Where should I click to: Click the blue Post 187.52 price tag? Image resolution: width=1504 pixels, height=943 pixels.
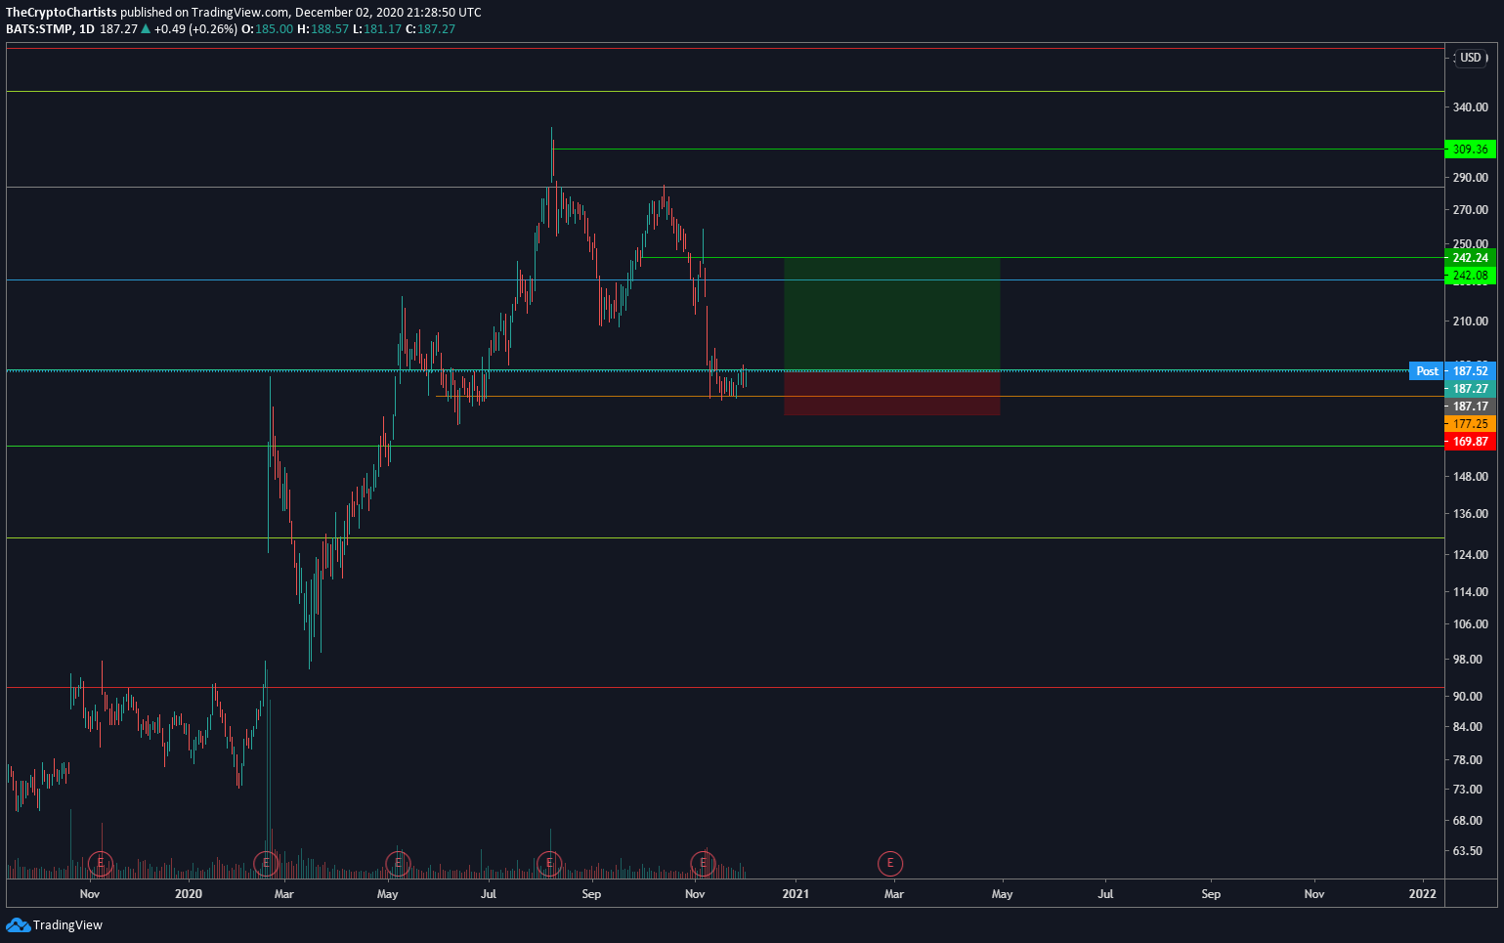pos(1452,371)
